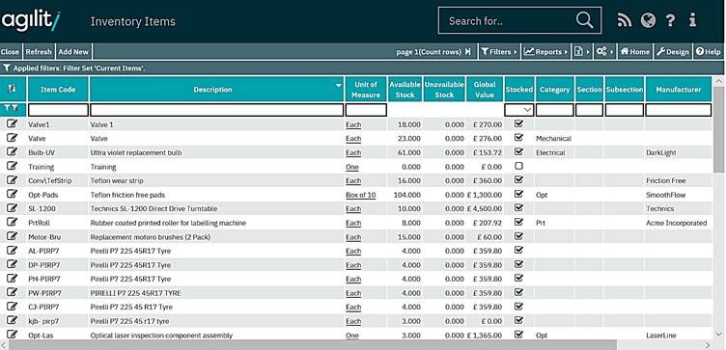The image size is (726, 350).
Task: Click the agiliti logo
Action: pyautogui.click(x=31, y=21)
